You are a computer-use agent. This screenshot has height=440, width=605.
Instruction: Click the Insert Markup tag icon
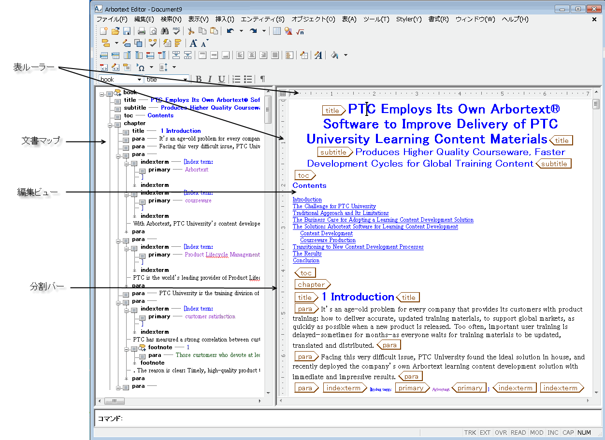click(106, 43)
